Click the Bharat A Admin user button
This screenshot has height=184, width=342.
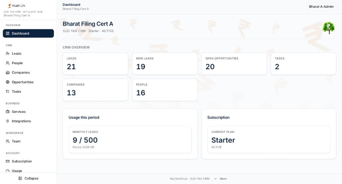pyautogui.click(x=321, y=7)
